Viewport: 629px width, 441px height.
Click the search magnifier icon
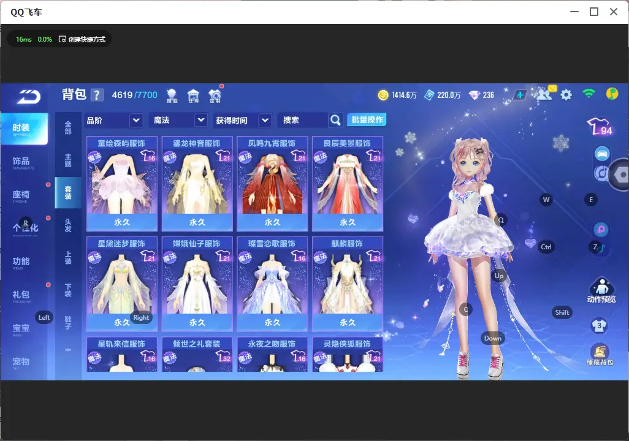click(335, 120)
